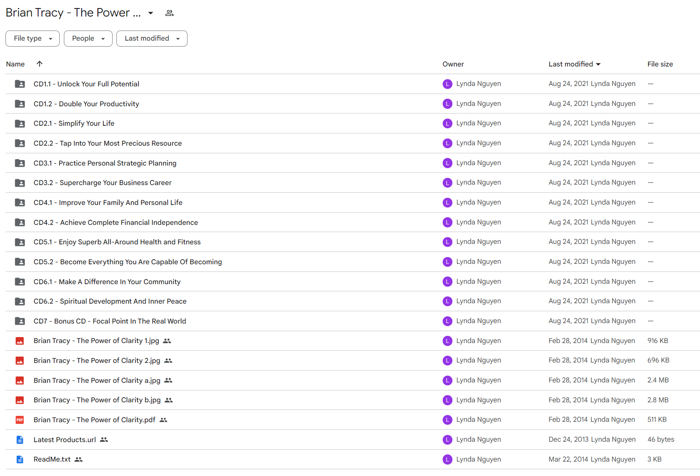Open the Last modified filter
Screen dimensions: 700x476
tap(152, 39)
